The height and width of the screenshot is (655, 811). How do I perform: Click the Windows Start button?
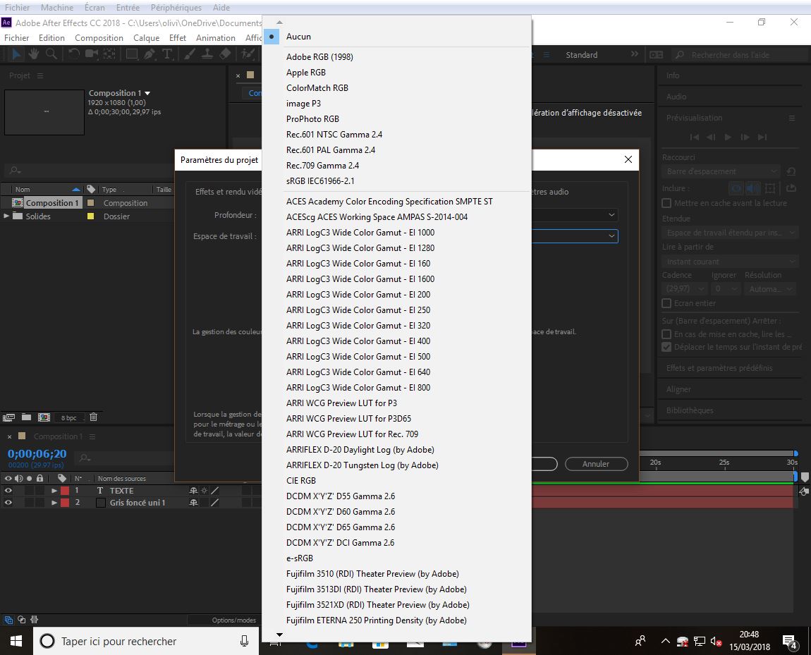(x=16, y=641)
